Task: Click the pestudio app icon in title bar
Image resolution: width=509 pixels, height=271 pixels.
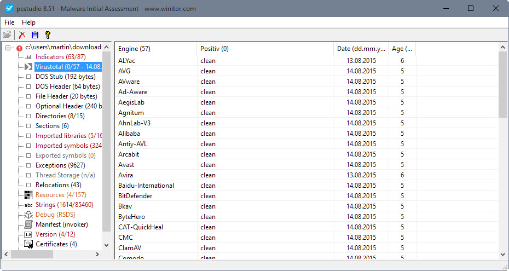Action: pos(9,8)
